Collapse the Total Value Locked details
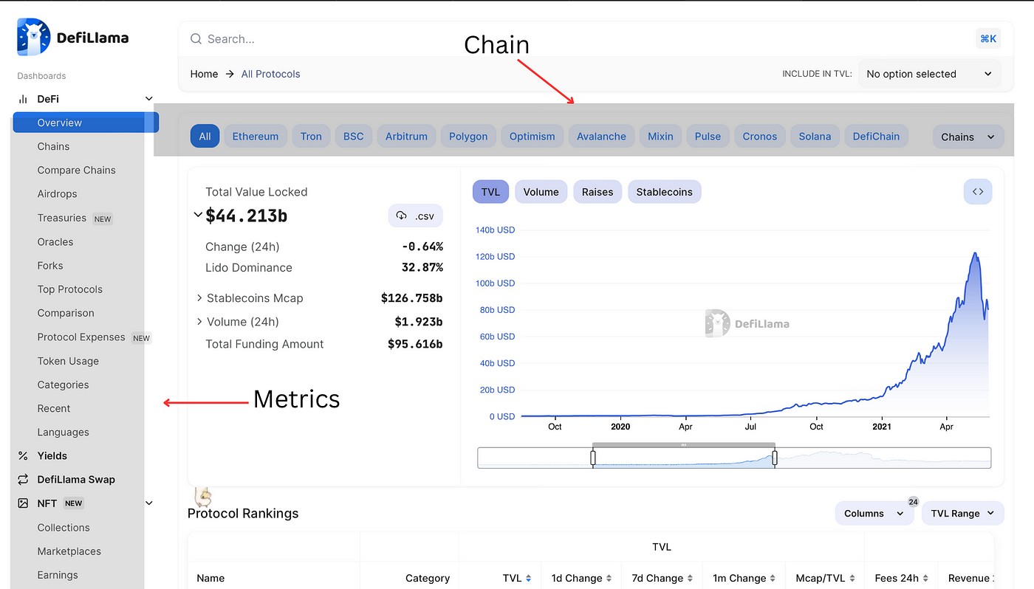This screenshot has width=1034, height=589. tap(197, 216)
